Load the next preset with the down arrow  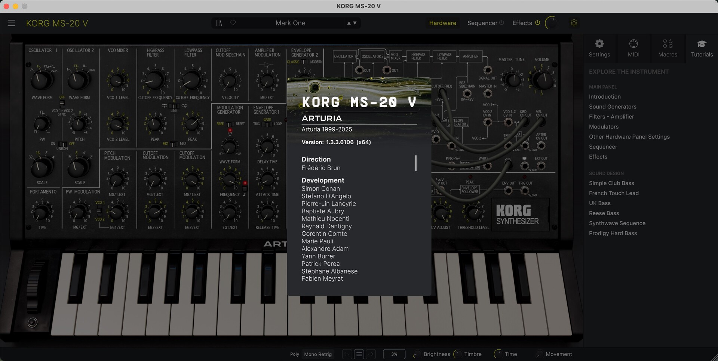355,23
